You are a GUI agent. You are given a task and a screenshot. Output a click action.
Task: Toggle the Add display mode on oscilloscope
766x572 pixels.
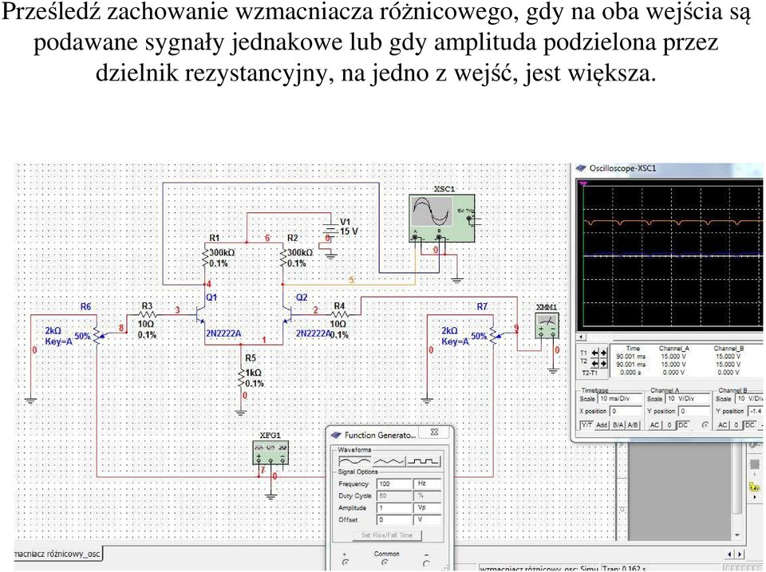[x=602, y=425]
